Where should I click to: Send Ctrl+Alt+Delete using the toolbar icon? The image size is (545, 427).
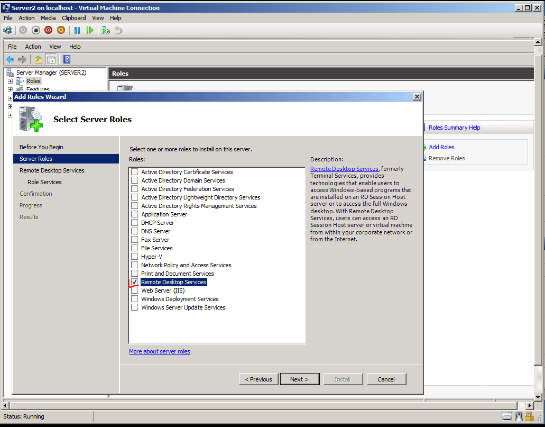pos(7,30)
